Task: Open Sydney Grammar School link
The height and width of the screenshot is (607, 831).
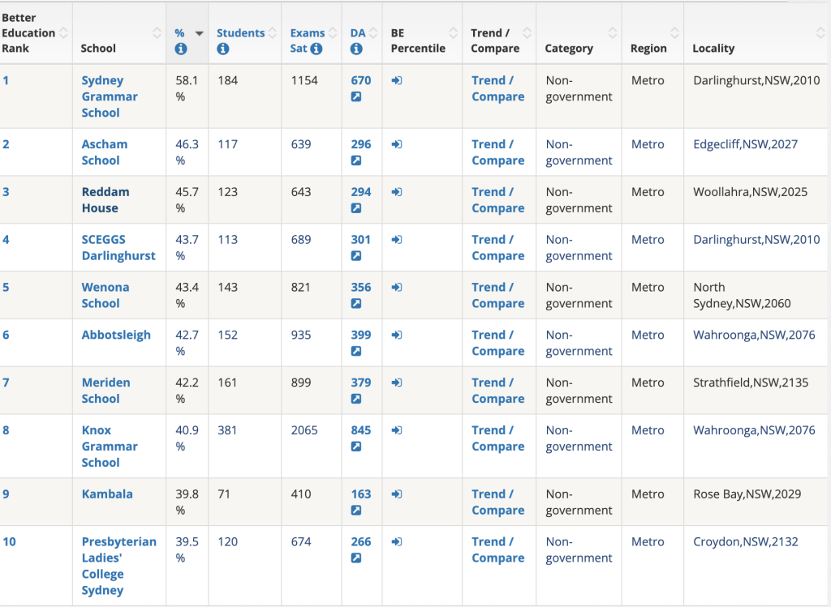Action: 110,96
